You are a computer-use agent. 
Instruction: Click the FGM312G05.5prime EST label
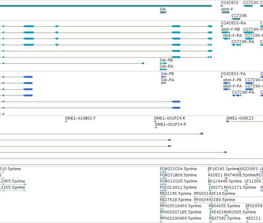(178, 181)
